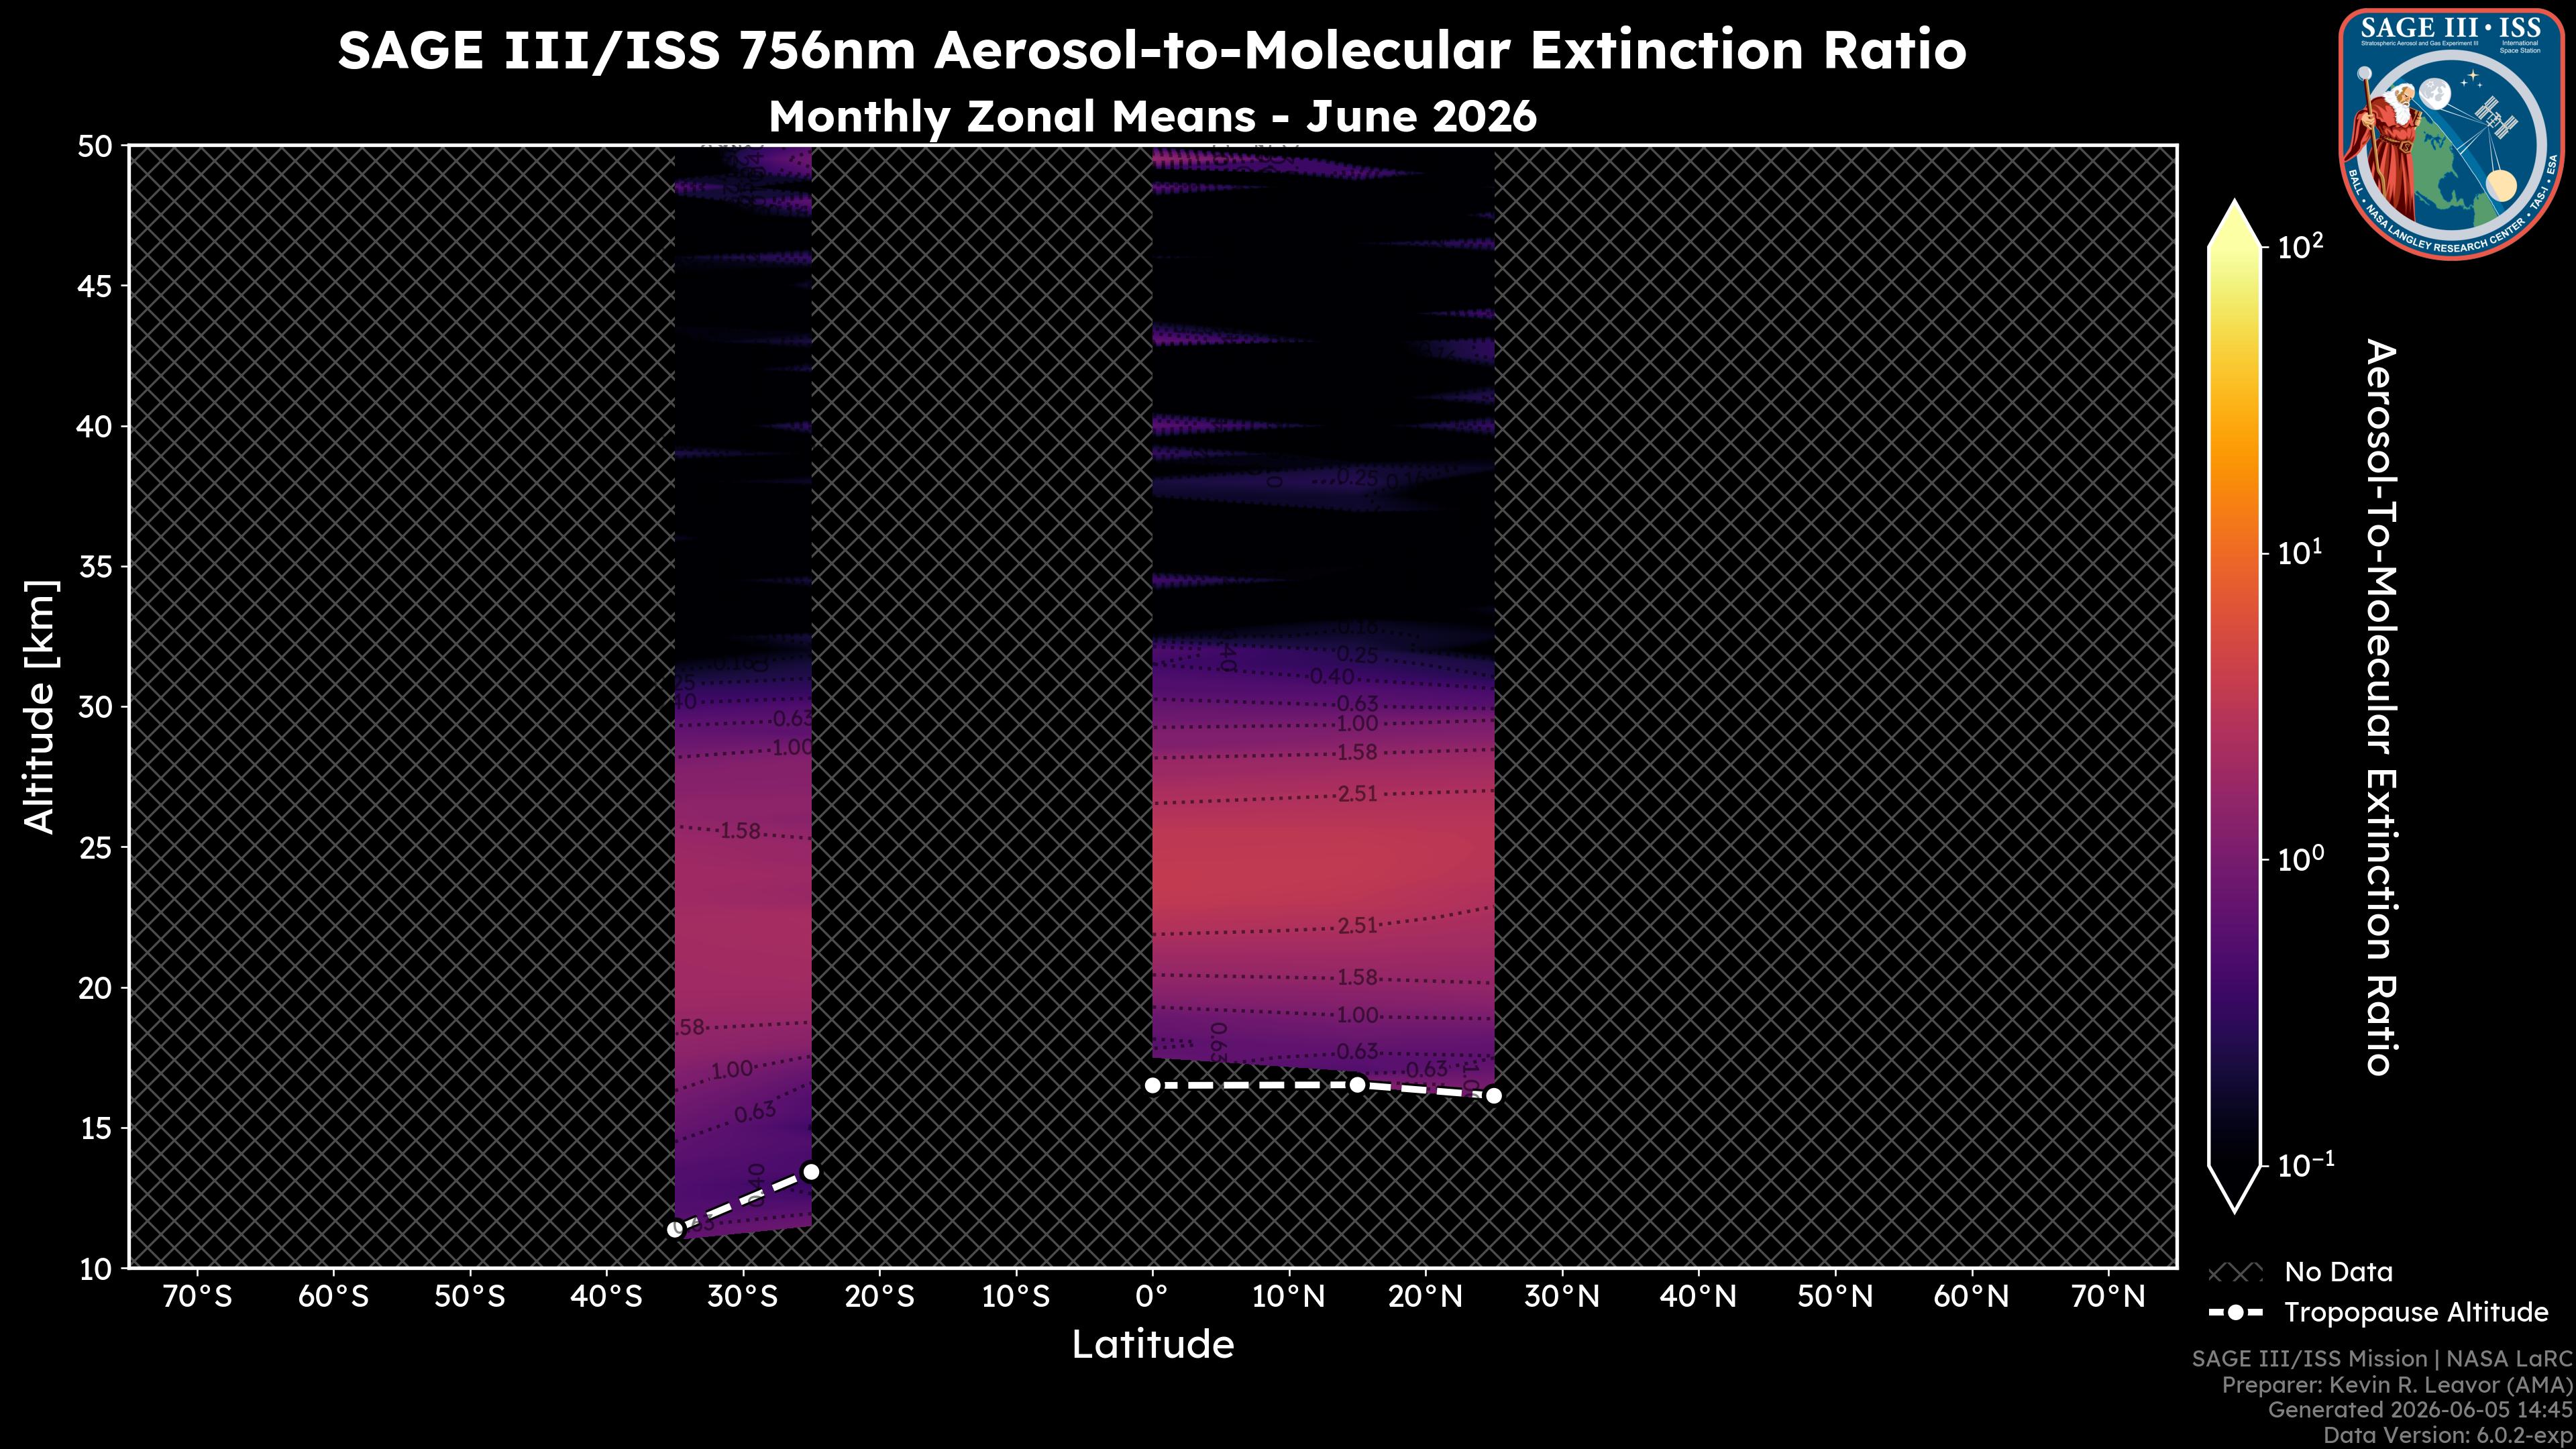Screen dimensions: 2576x1449
Task: Click the 'Tropopause Altitude' legend text
Action: tap(2416, 1312)
